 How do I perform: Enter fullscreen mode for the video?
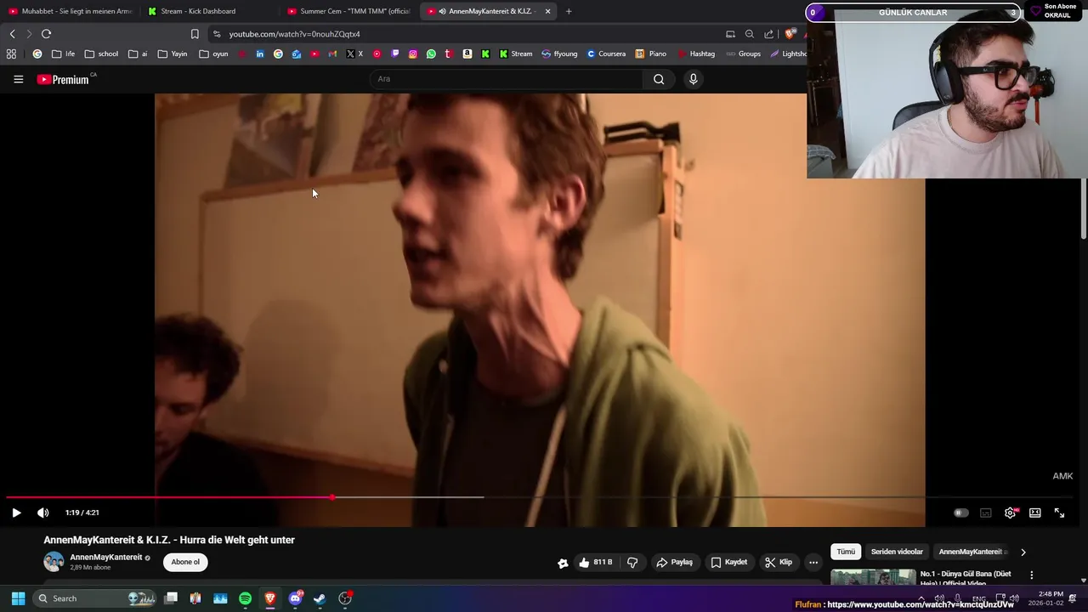pyautogui.click(x=1059, y=513)
